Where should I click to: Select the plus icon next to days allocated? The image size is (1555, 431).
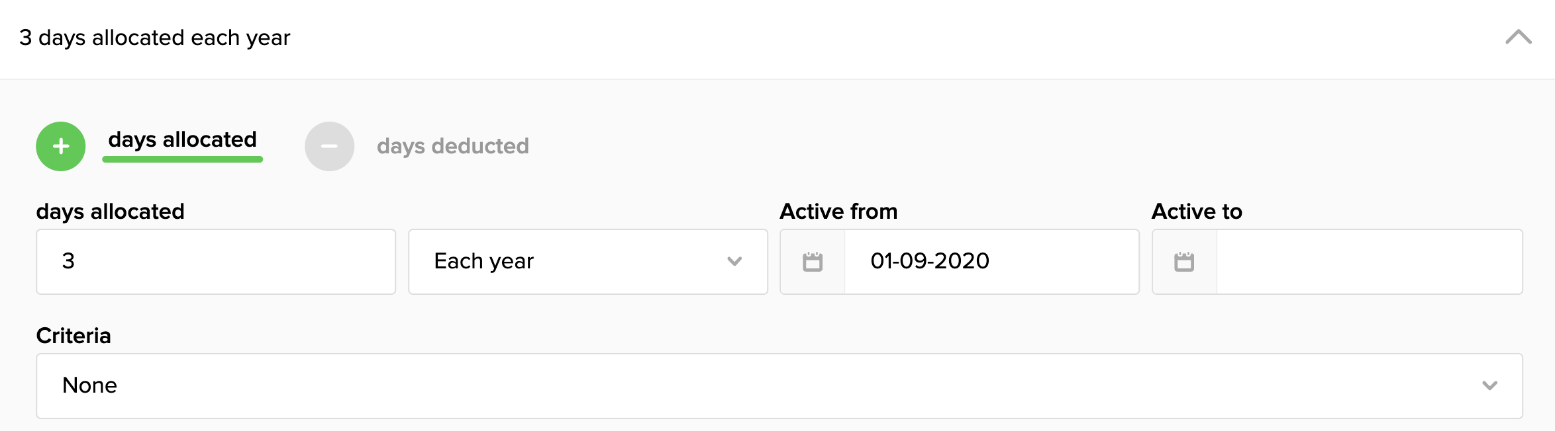click(x=60, y=145)
